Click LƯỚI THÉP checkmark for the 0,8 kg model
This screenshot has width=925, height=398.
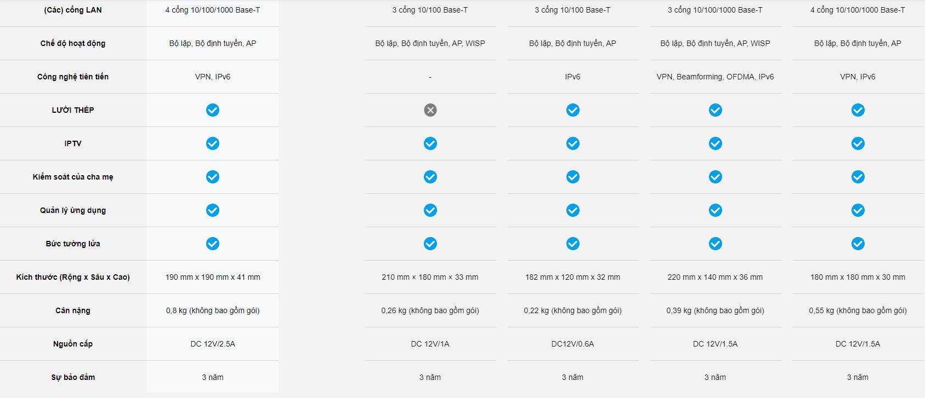(213, 110)
